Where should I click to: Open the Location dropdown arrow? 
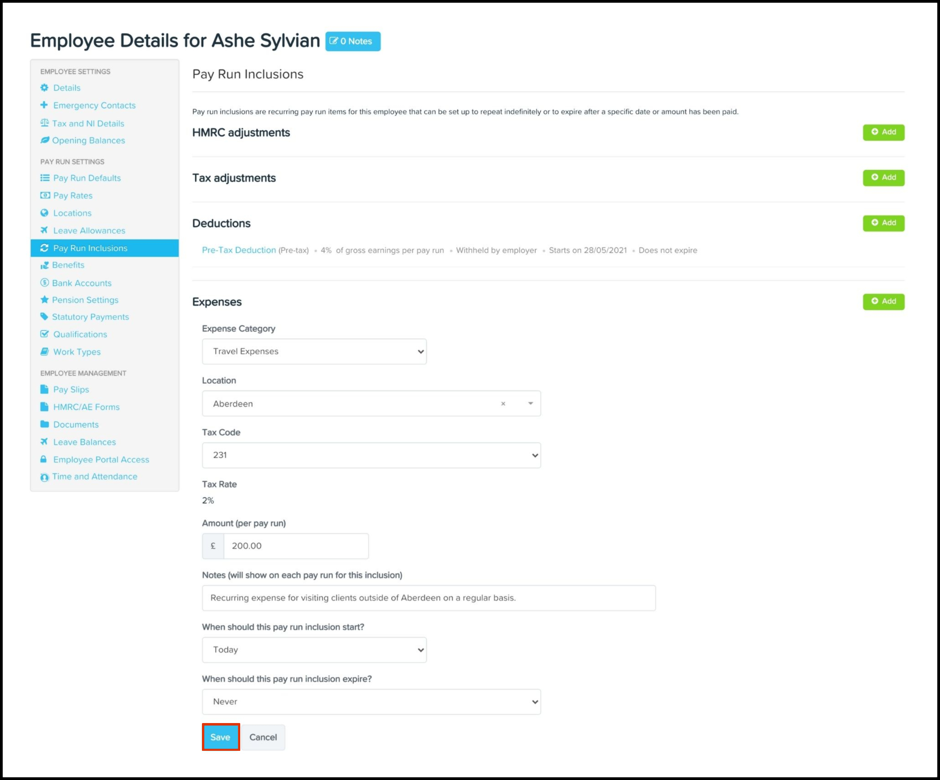(530, 404)
